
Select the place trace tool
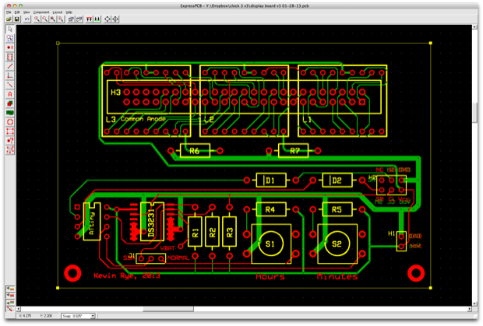[10, 66]
